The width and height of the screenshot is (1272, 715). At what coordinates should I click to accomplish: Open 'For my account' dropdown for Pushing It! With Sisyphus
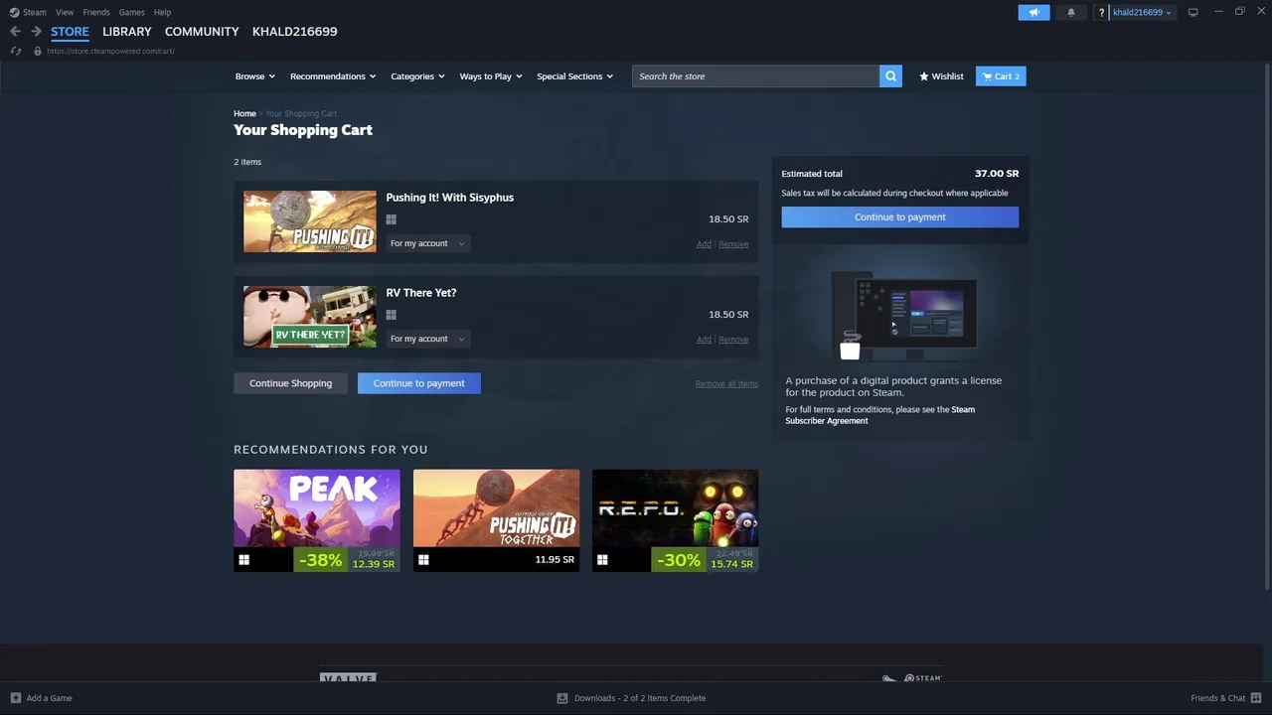tap(427, 243)
